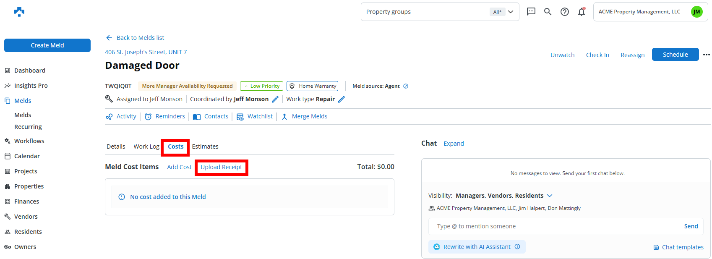This screenshot has width=712, height=259.
Task: Edit coordinator with pencil icon beside Jeff Monson
Action: pos(275,99)
